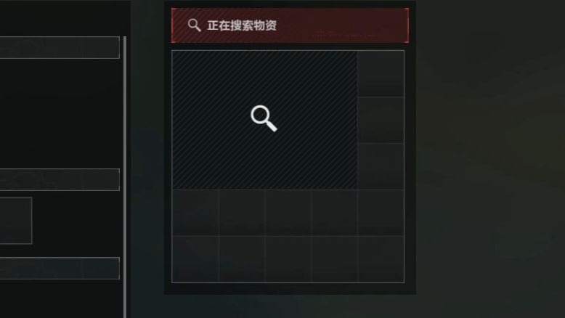Choose the first slot of the bottom grid row
The width and height of the screenshot is (565, 318).
click(x=195, y=259)
